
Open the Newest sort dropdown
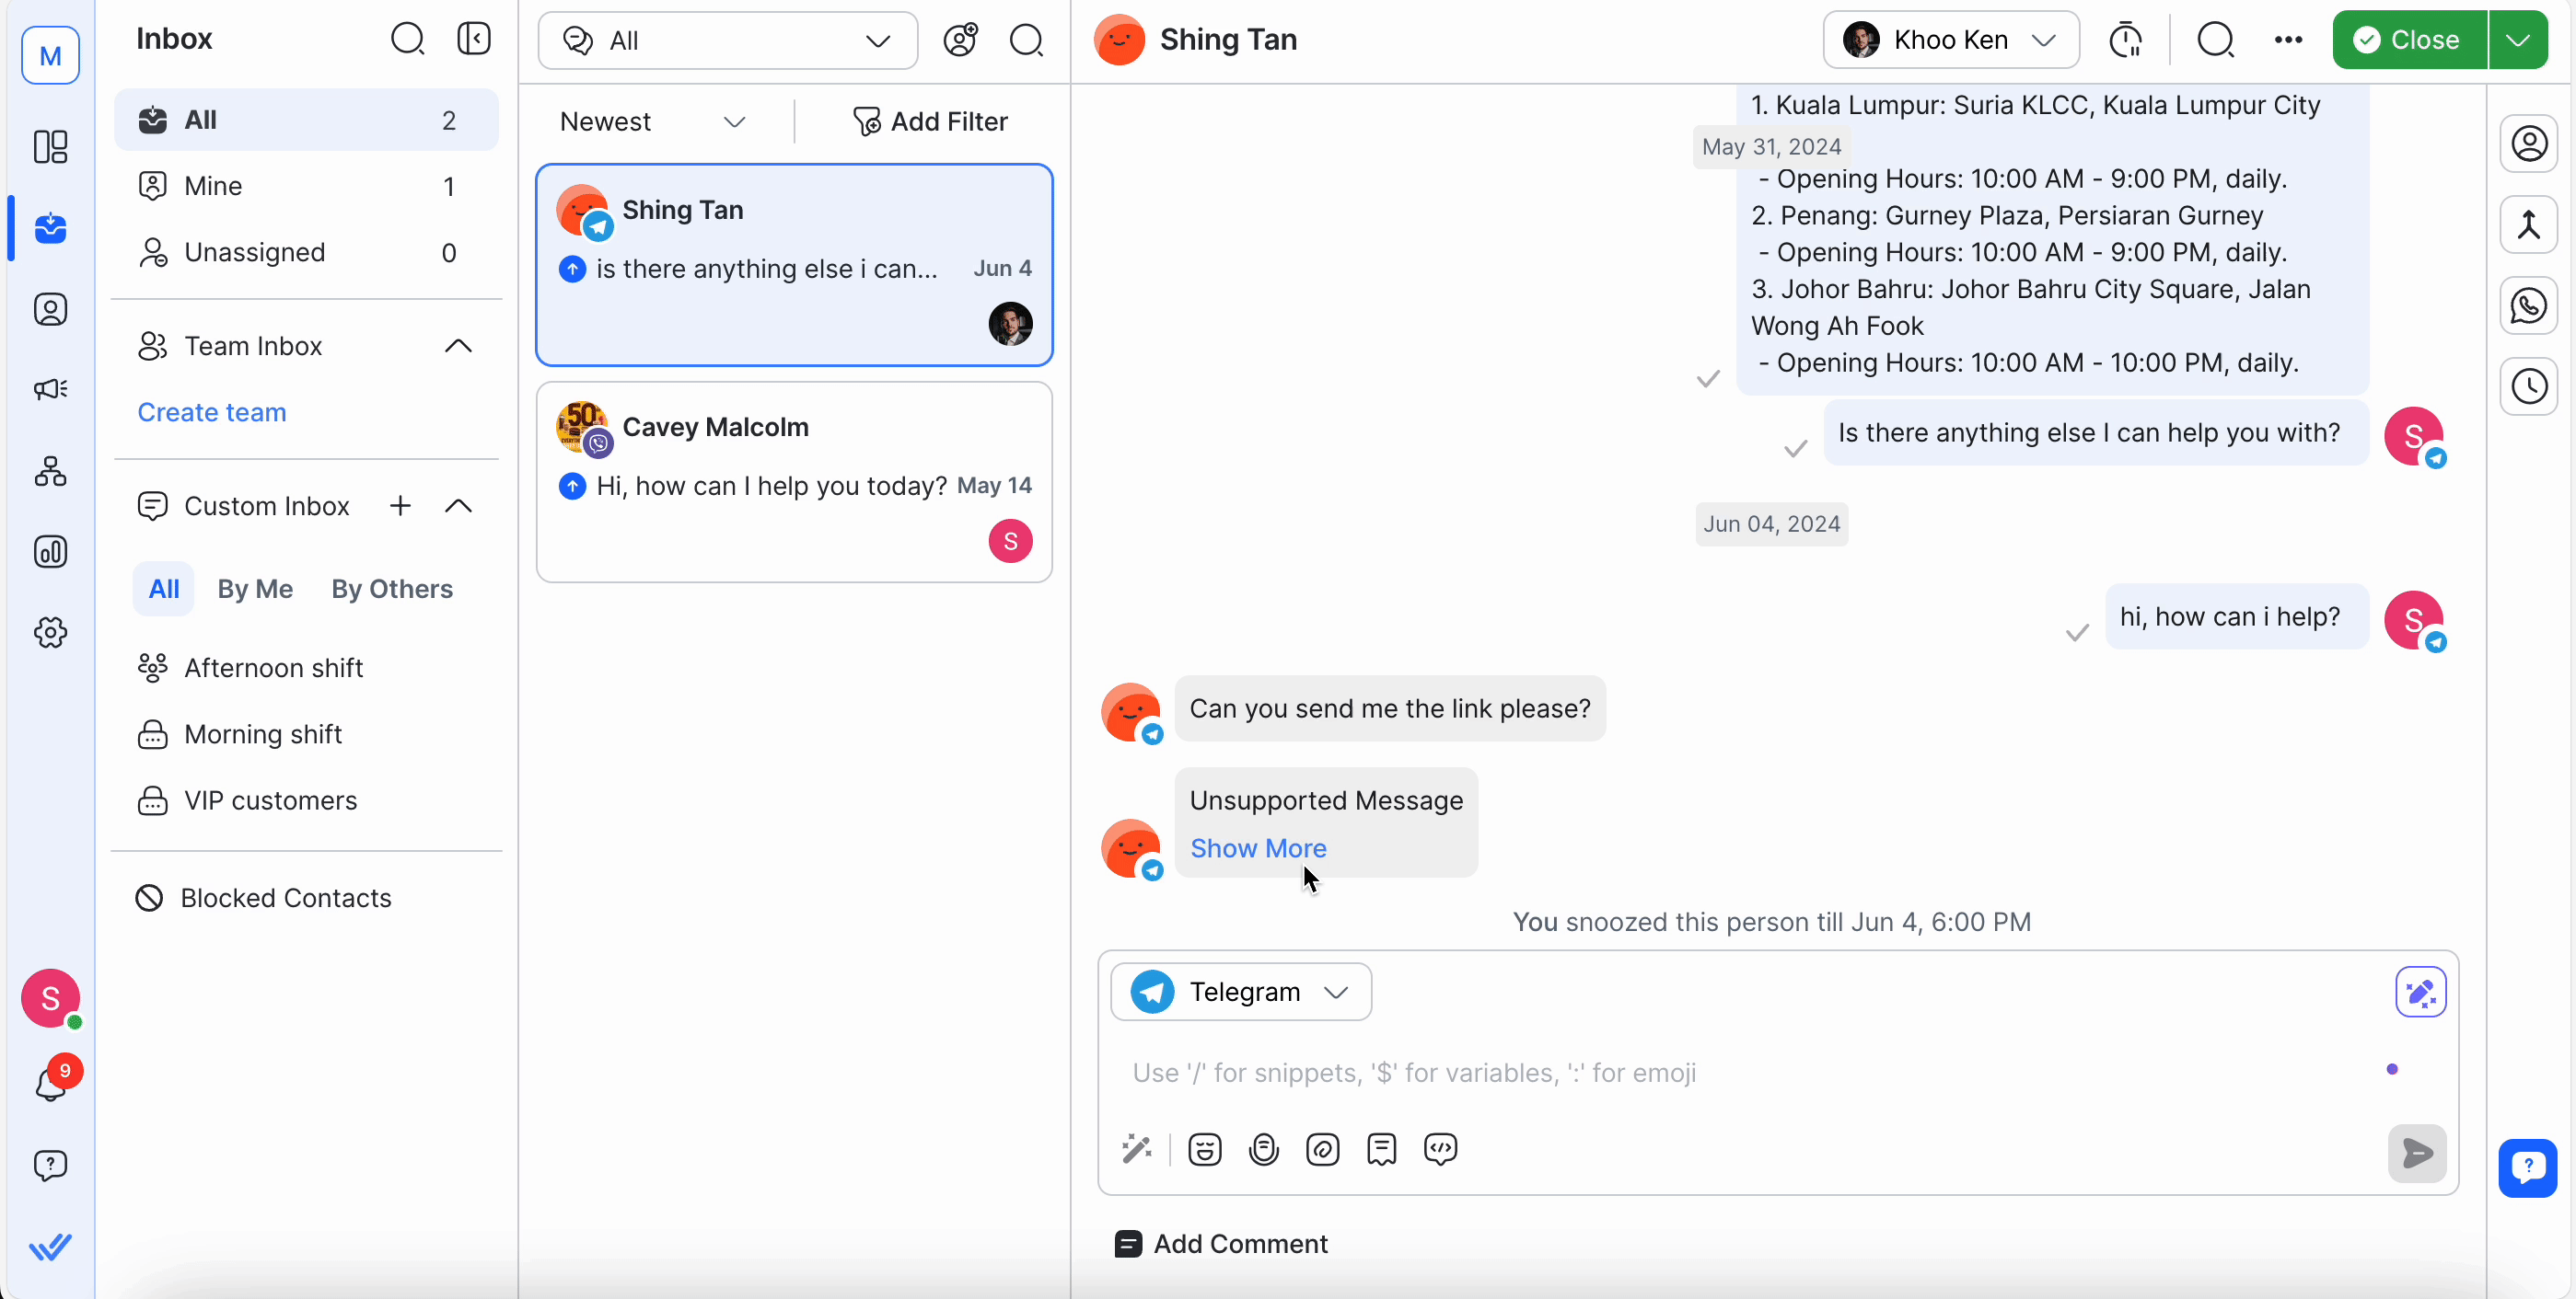pos(651,121)
